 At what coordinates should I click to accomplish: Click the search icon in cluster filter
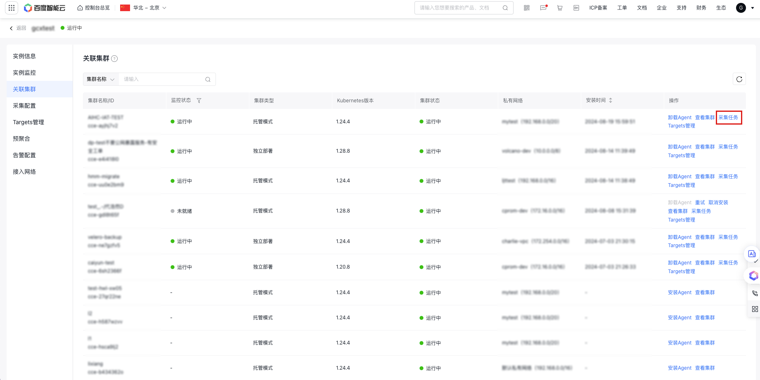pos(208,79)
